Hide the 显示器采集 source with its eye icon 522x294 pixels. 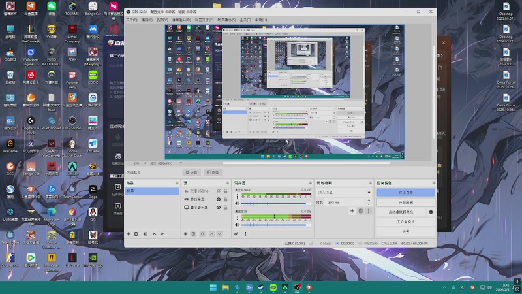pos(219,207)
